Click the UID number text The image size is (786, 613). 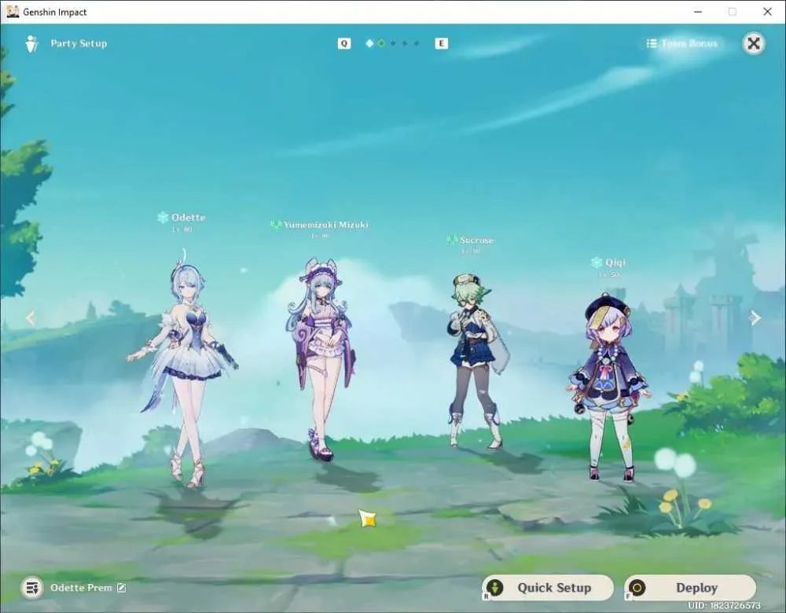pyautogui.click(x=724, y=605)
